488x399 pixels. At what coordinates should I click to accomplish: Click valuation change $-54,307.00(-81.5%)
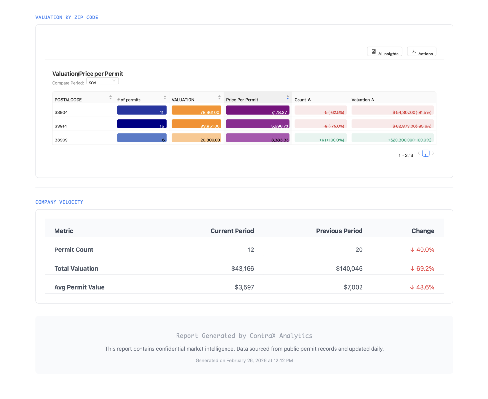coord(393,110)
